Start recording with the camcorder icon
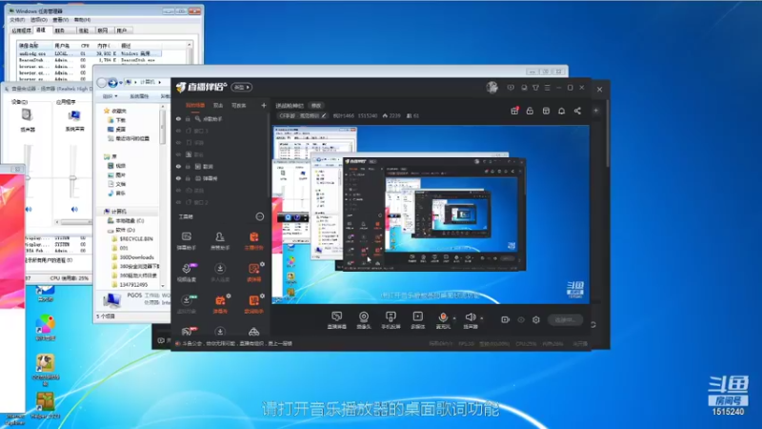Screen dimensions: 762x429 [x=506, y=319]
